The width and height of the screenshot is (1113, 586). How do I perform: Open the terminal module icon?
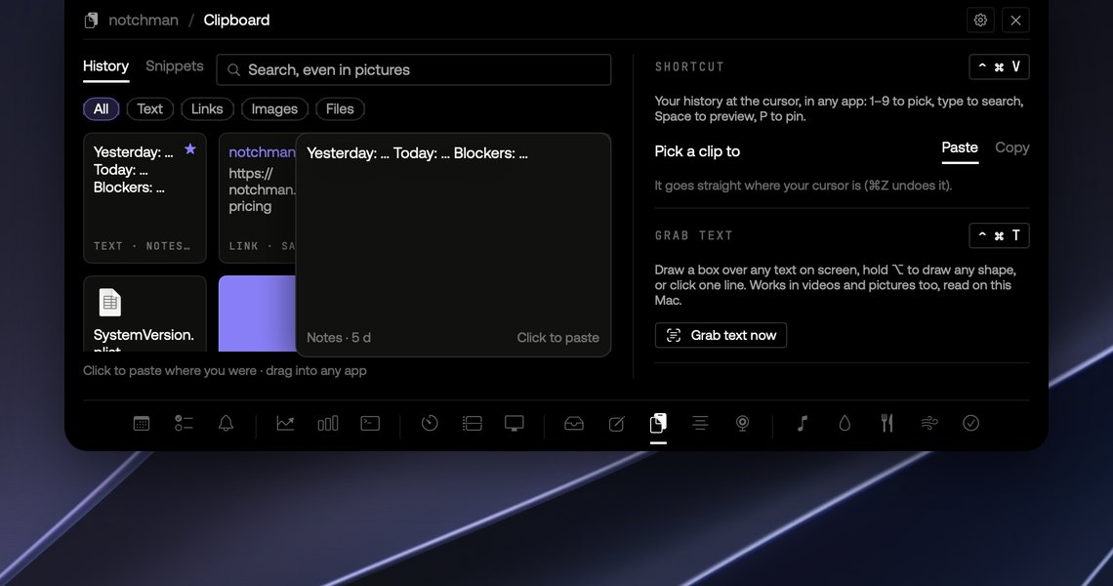coord(370,423)
